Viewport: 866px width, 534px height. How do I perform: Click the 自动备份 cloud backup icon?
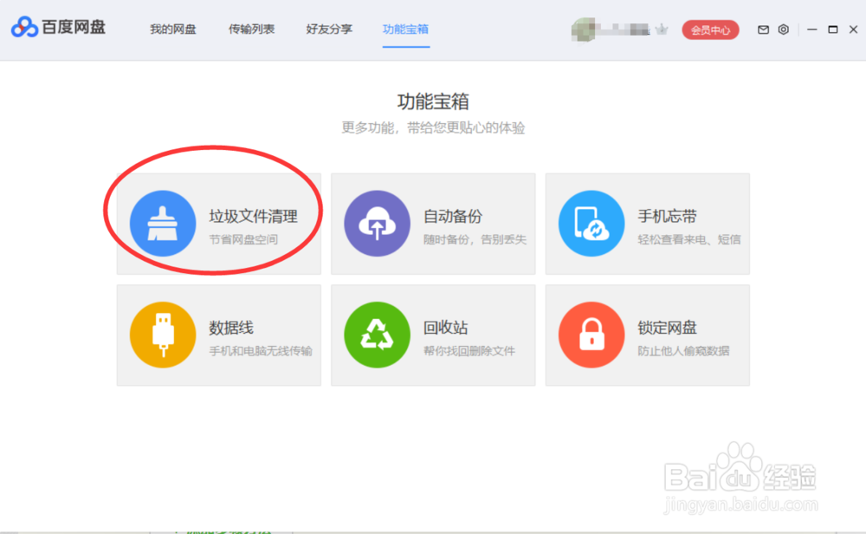tap(377, 223)
